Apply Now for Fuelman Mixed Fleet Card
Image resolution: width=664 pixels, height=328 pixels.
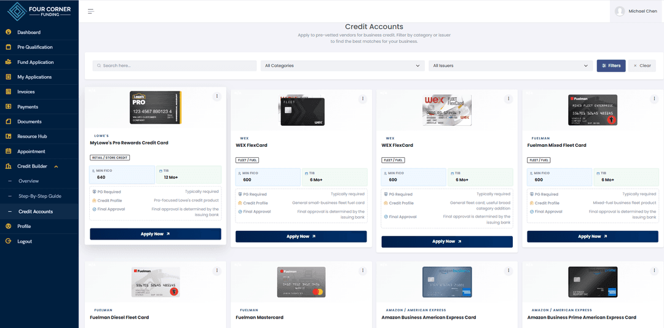(593, 236)
